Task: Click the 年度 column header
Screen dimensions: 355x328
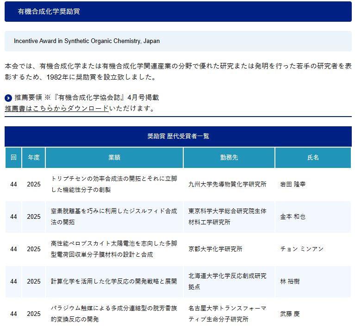Action: [x=33, y=157]
